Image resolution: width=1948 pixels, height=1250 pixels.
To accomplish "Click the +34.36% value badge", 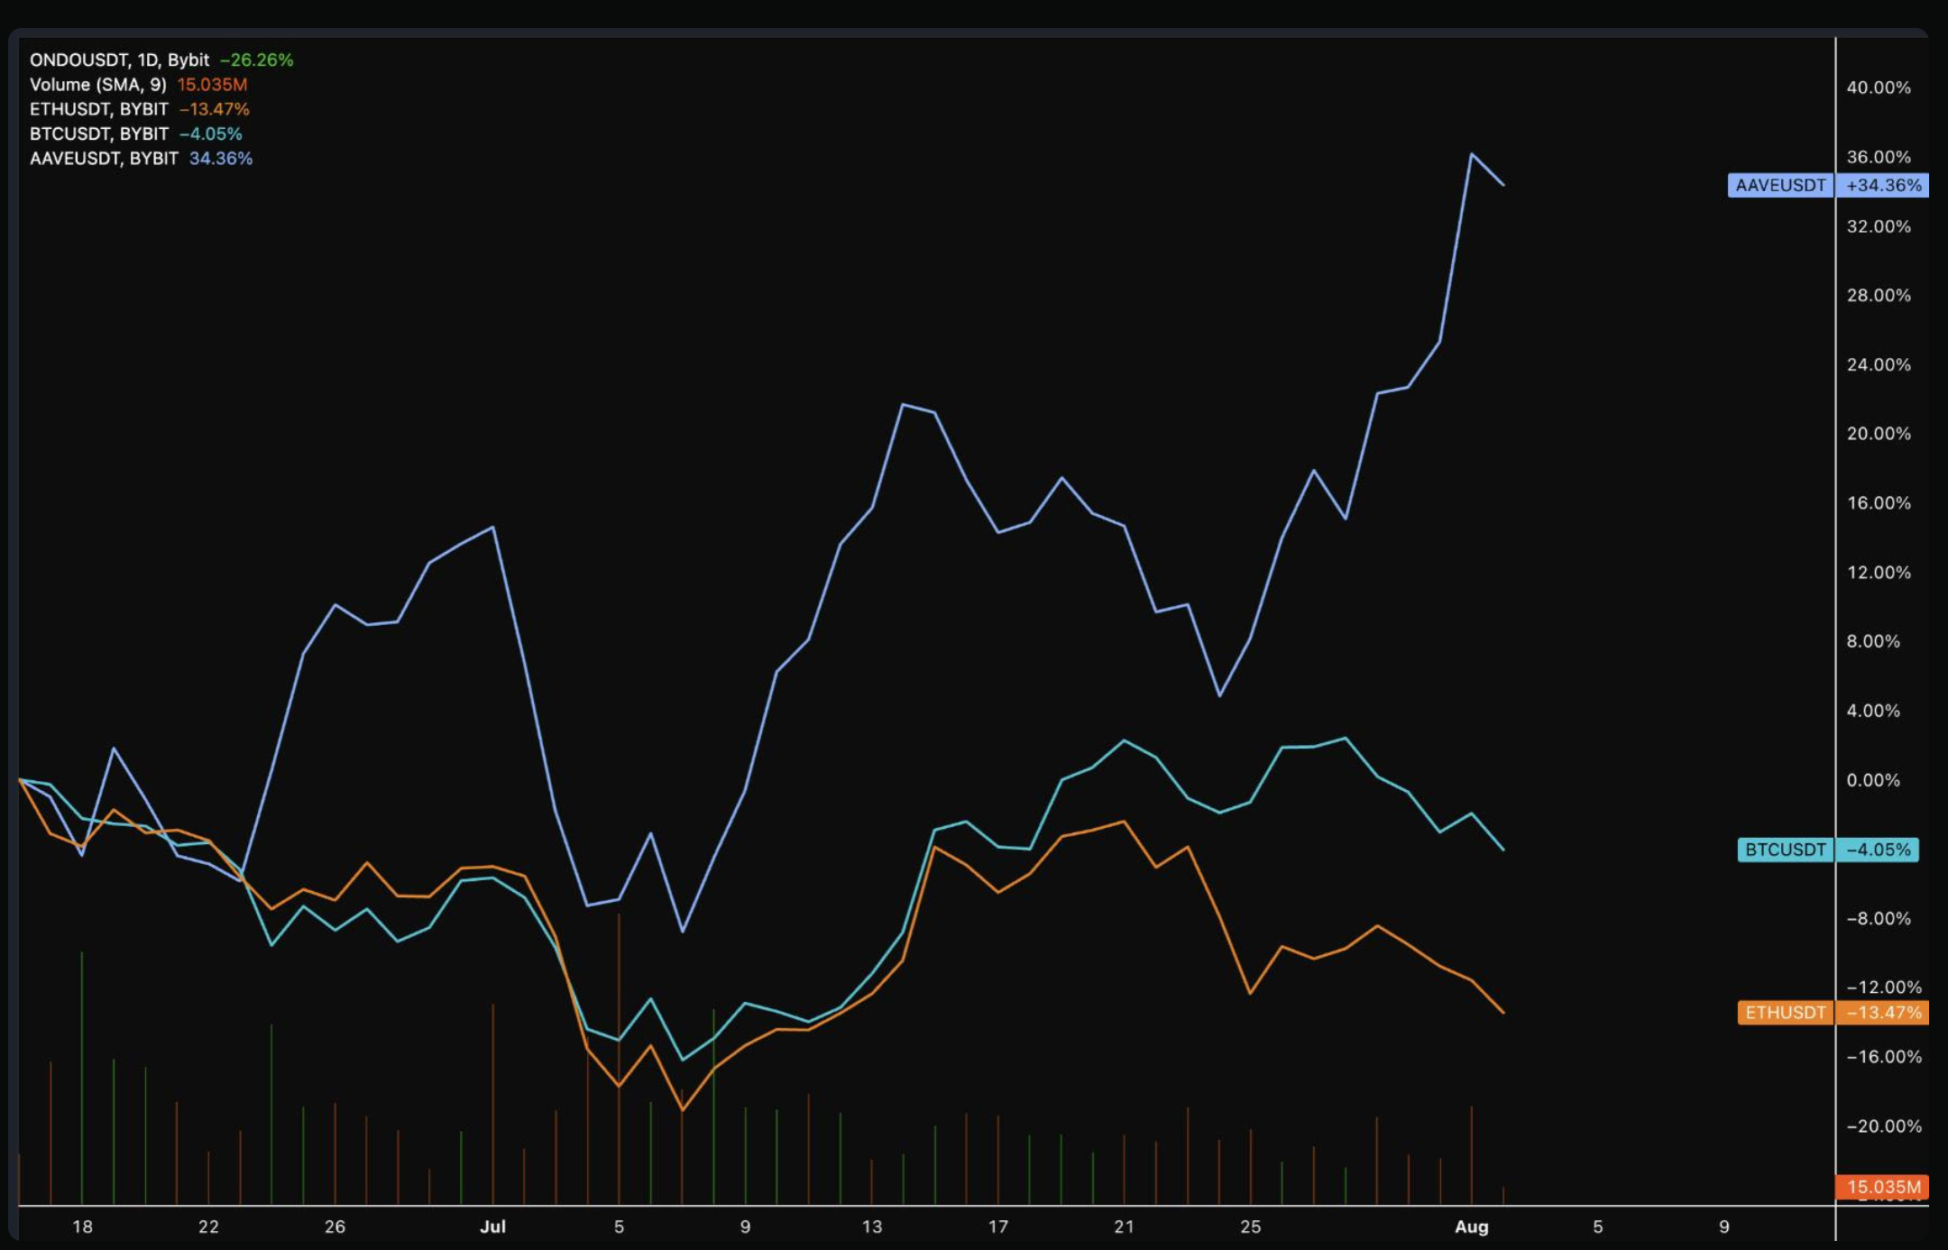I will (x=1883, y=186).
